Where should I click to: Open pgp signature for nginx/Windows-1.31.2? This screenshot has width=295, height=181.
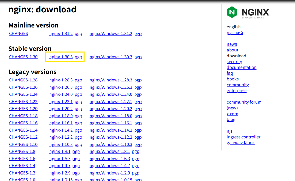pyautogui.click(x=138, y=34)
